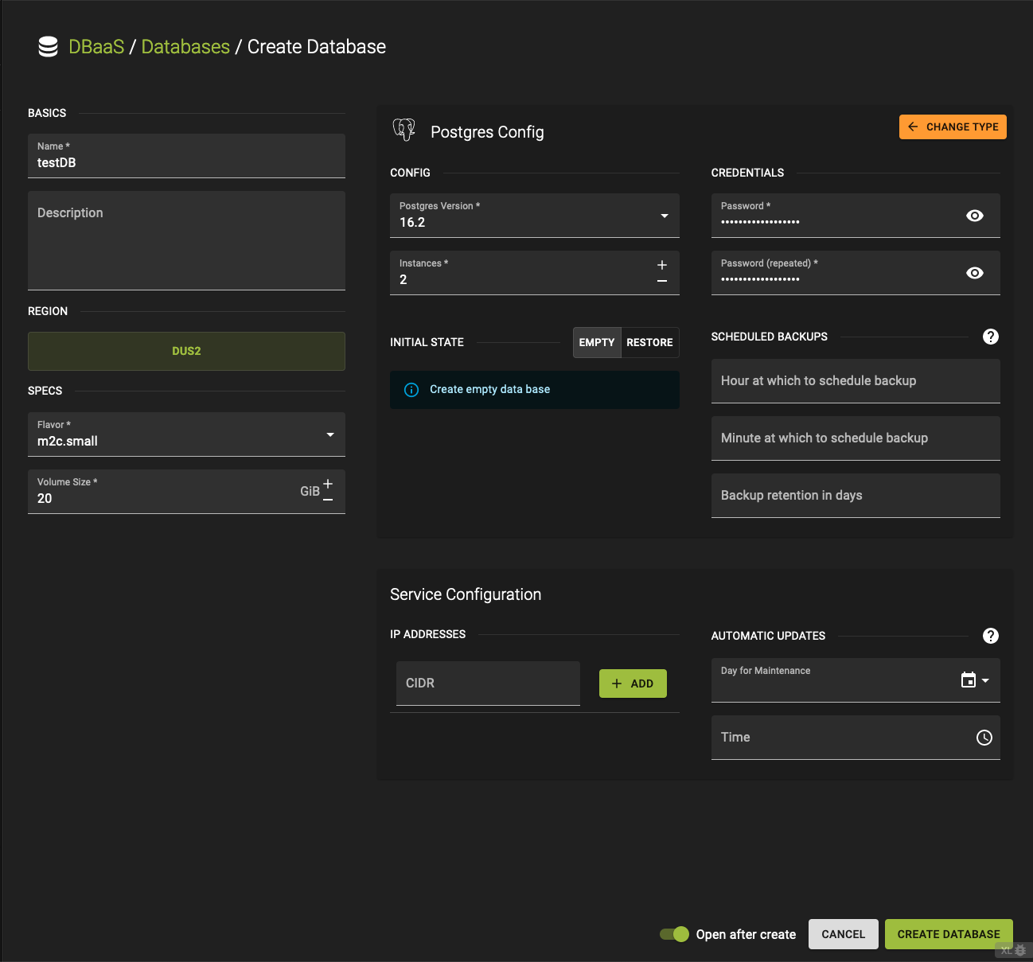Toggle the Open after create switch
Viewport: 1033px width, 962px height.
point(675,934)
